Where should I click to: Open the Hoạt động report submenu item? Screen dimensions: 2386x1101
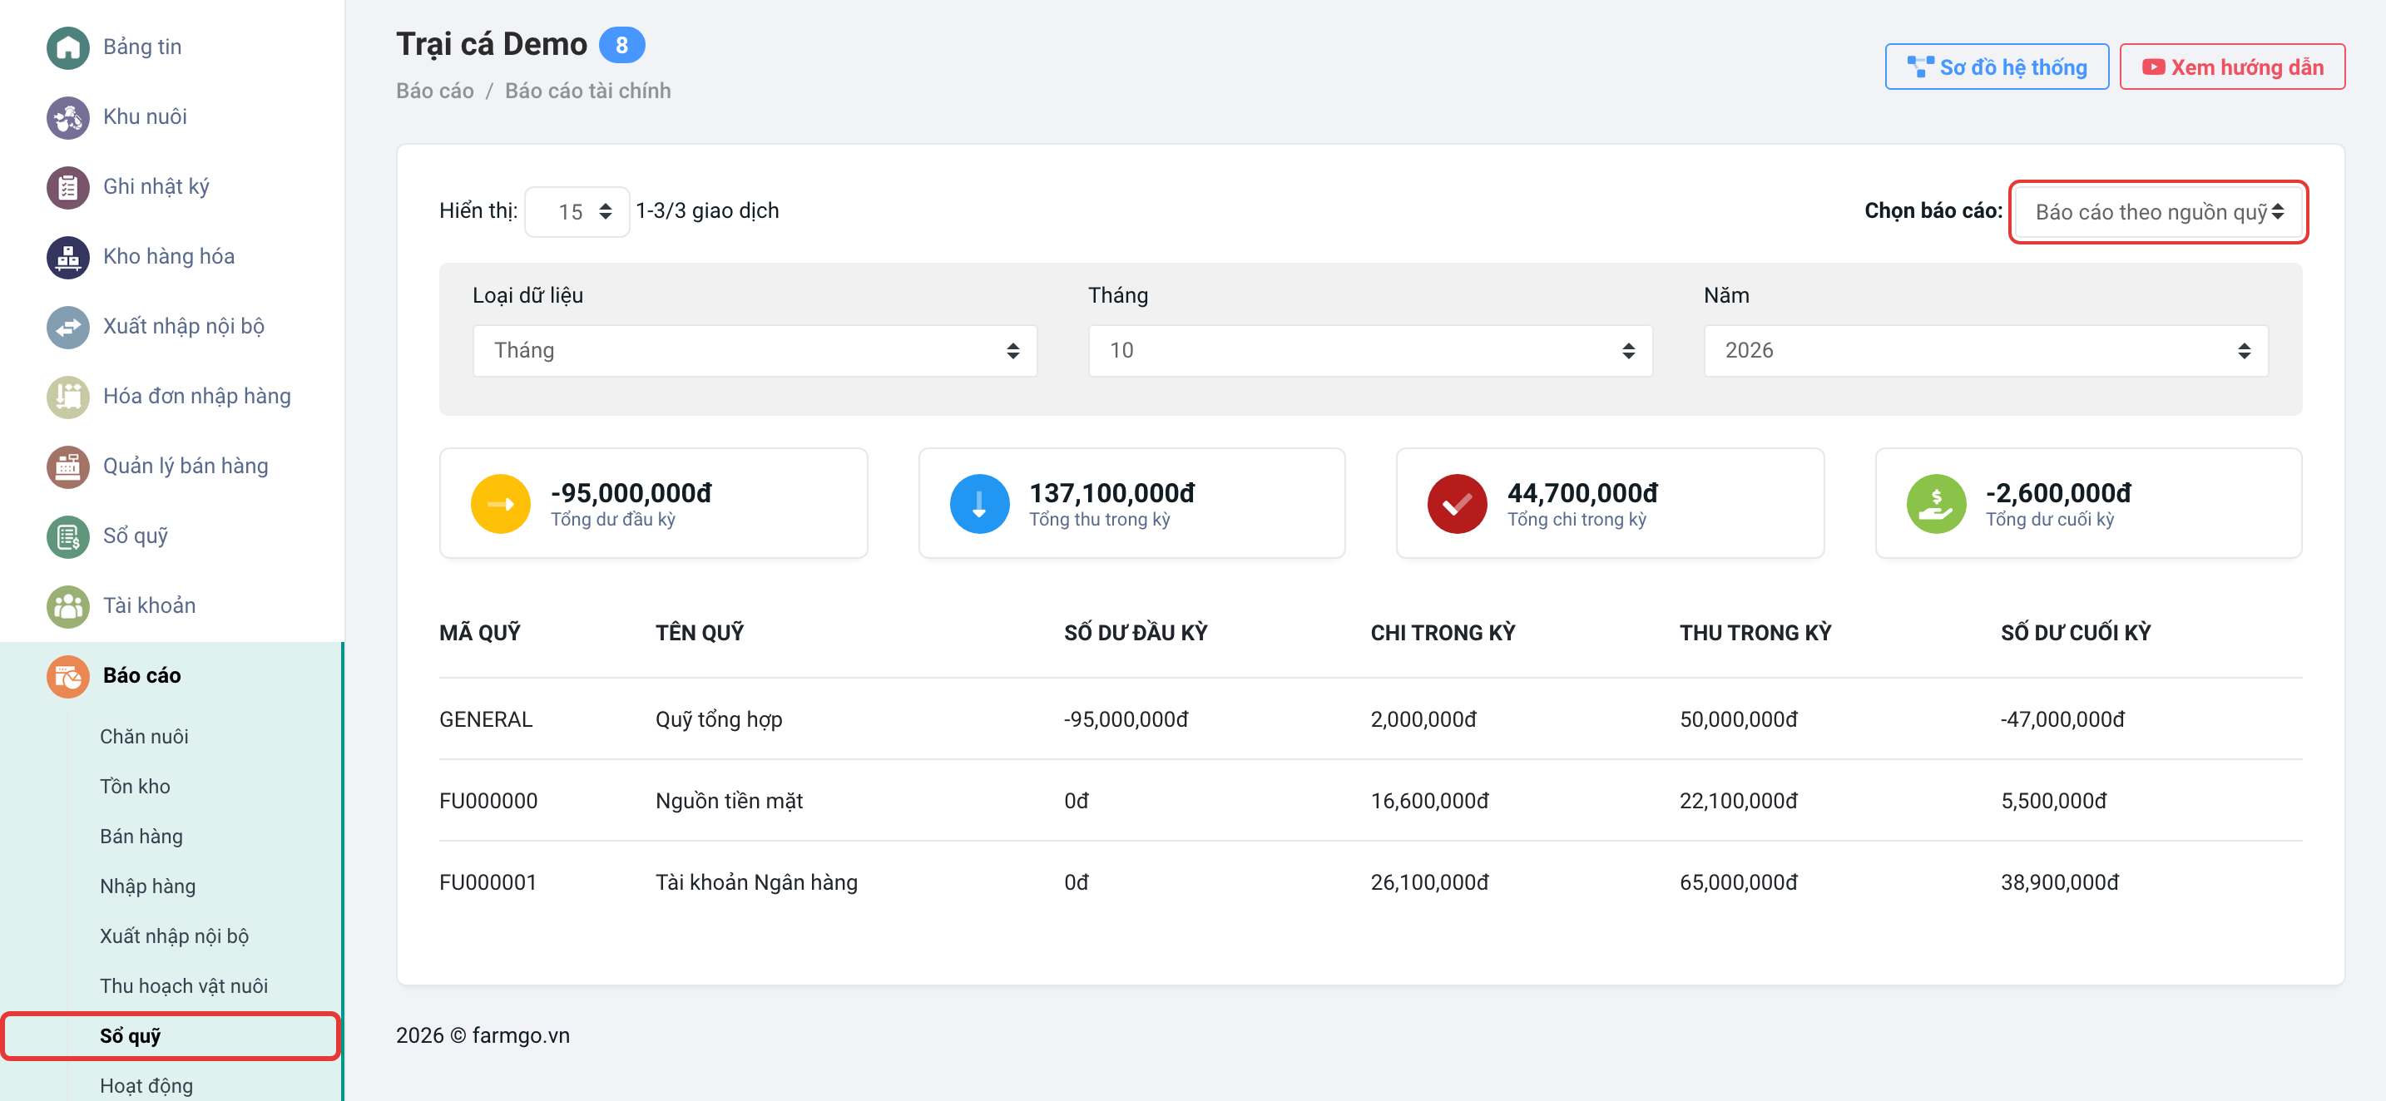pyautogui.click(x=146, y=1086)
